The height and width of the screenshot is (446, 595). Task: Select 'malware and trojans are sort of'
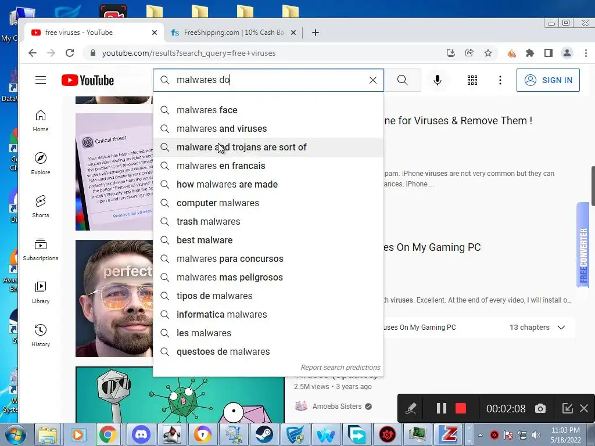[268, 147]
